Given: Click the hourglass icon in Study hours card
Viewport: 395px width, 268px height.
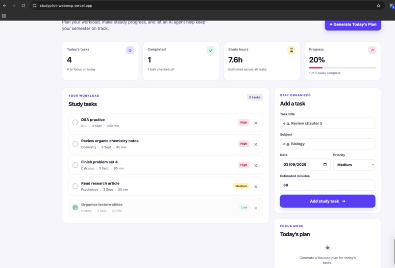Looking at the screenshot, I should click(291, 50).
